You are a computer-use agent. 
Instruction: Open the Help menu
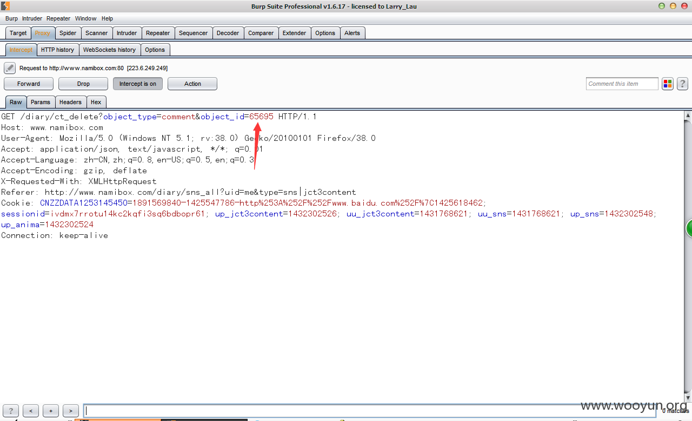(x=107, y=18)
